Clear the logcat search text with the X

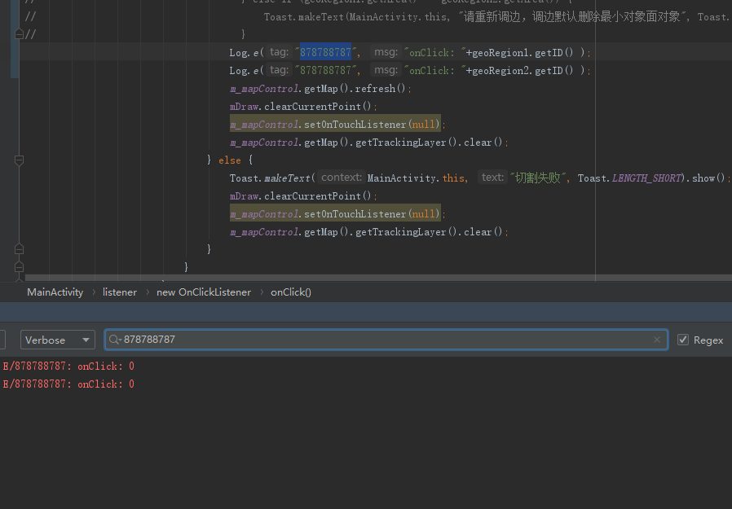pos(657,340)
